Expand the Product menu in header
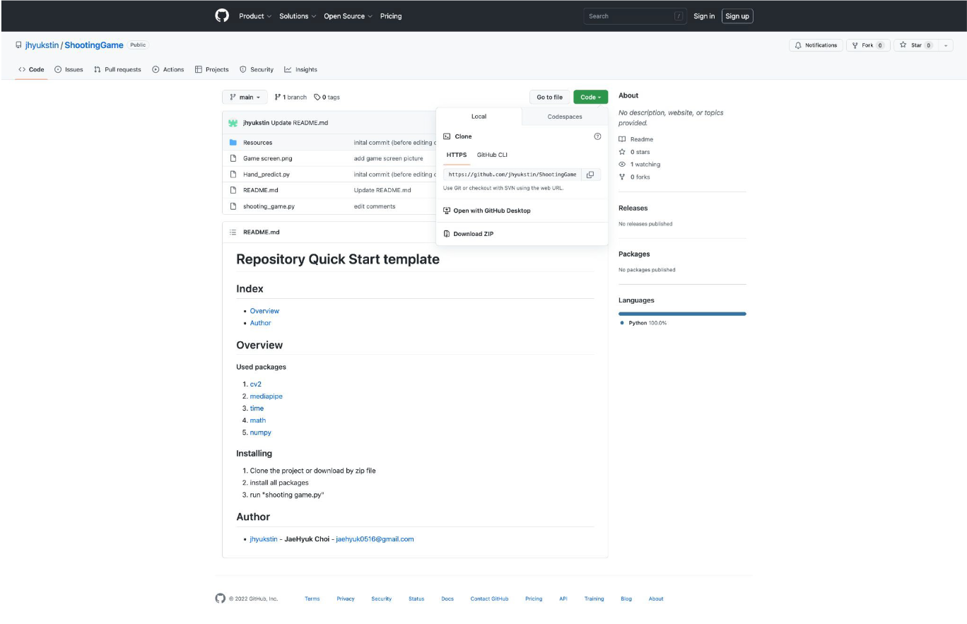This screenshot has height=624, width=967. (x=254, y=16)
